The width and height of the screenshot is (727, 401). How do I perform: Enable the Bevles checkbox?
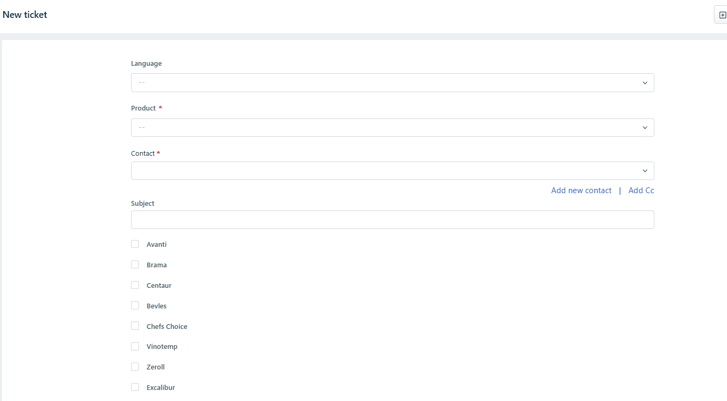click(135, 306)
